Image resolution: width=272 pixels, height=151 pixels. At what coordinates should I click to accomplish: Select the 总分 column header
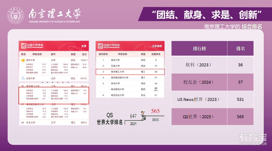click(84, 54)
